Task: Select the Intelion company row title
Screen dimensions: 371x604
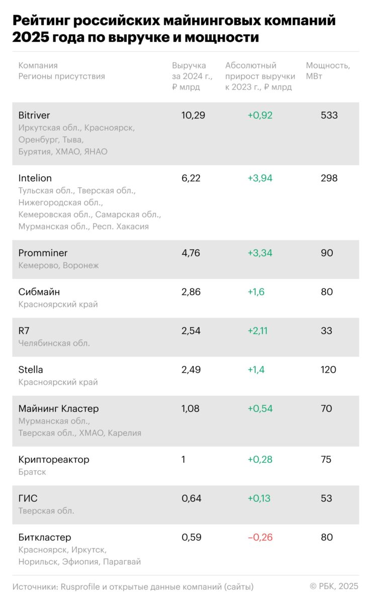Action: (x=35, y=178)
